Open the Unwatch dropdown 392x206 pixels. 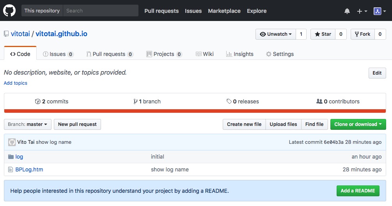[276, 34]
